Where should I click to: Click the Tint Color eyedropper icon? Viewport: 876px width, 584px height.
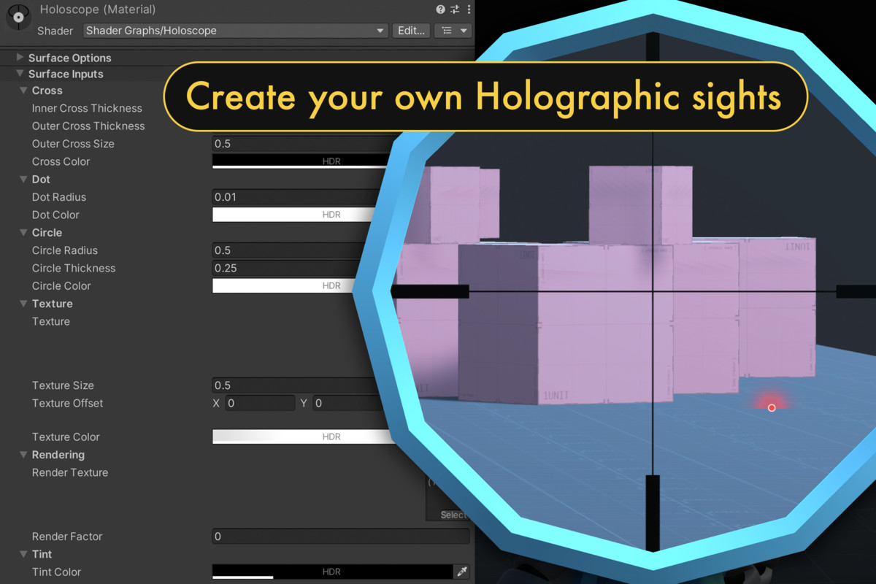tap(461, 572)
